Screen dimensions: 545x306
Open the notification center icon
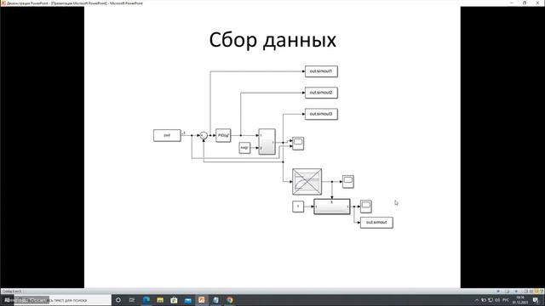(x=536, y=300)
